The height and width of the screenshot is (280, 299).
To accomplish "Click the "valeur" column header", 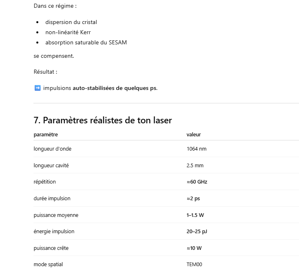I will tap(194, 135).
